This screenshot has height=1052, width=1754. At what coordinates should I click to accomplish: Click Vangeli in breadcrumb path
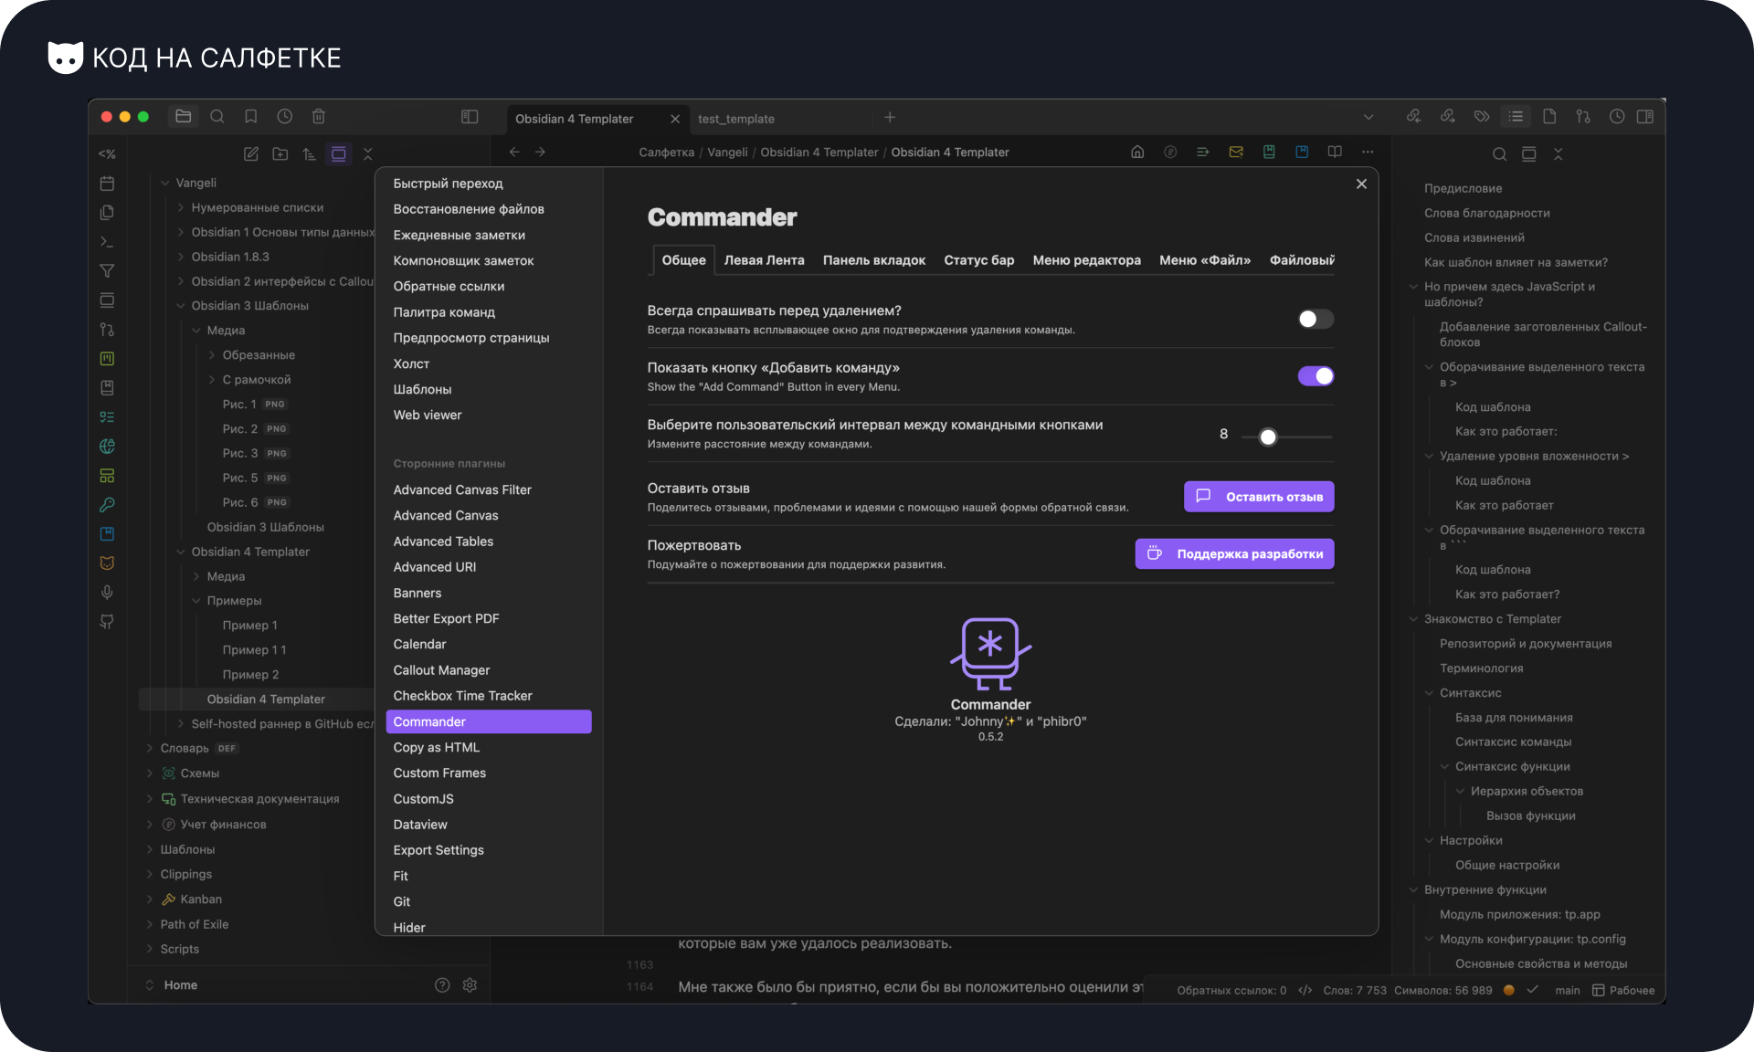727,153
